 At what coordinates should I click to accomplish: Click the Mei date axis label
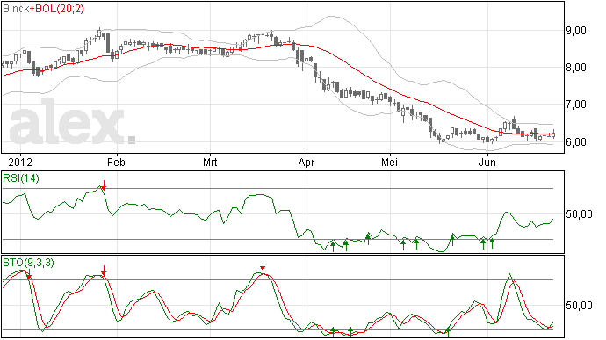click(389, 162)
